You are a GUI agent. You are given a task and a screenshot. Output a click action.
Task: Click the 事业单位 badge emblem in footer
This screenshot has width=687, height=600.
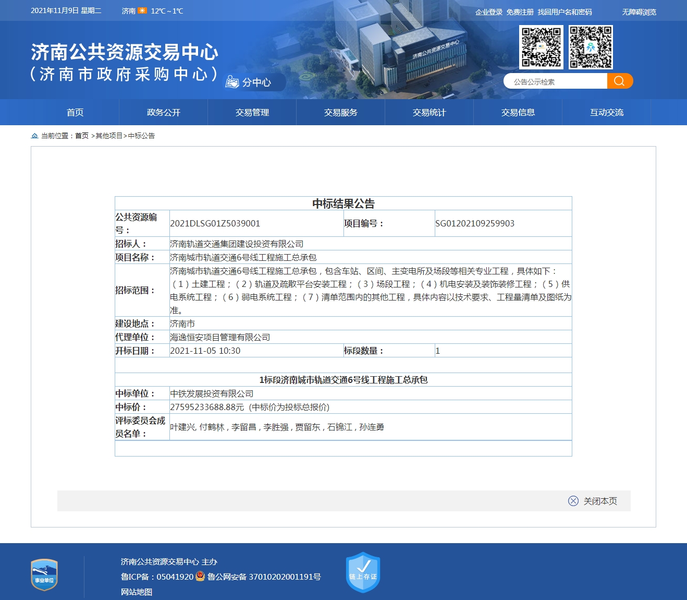point(44,575)
